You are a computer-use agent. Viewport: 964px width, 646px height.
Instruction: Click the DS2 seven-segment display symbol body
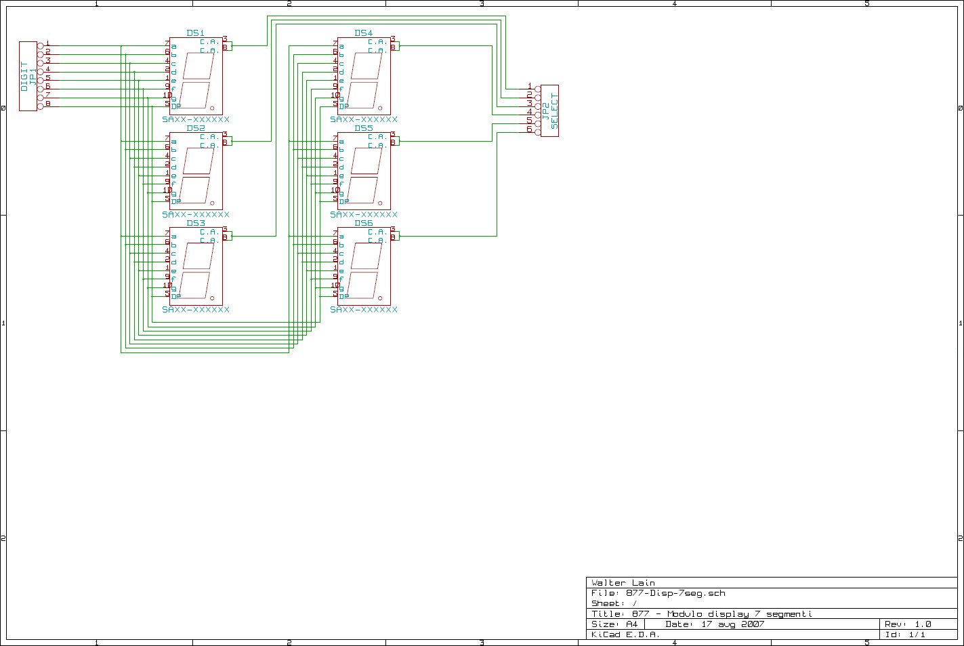(196, 171)
